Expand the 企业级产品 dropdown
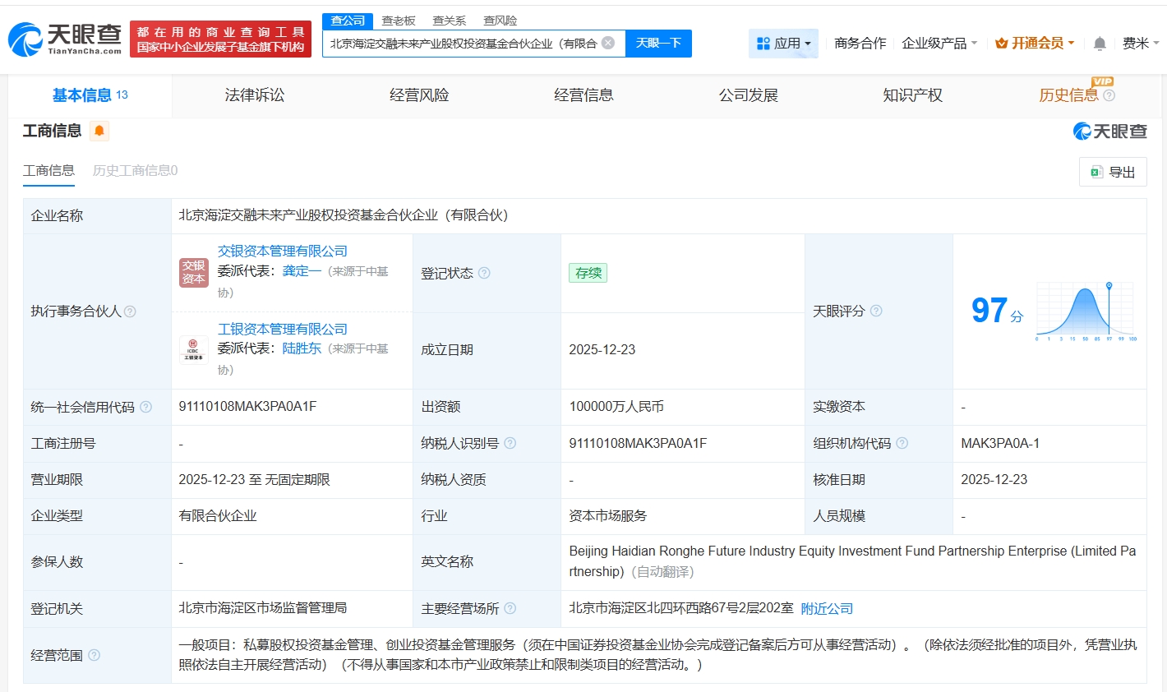Image resolution: width=1167 pixels, height=692 pixels. coord(939,43)
